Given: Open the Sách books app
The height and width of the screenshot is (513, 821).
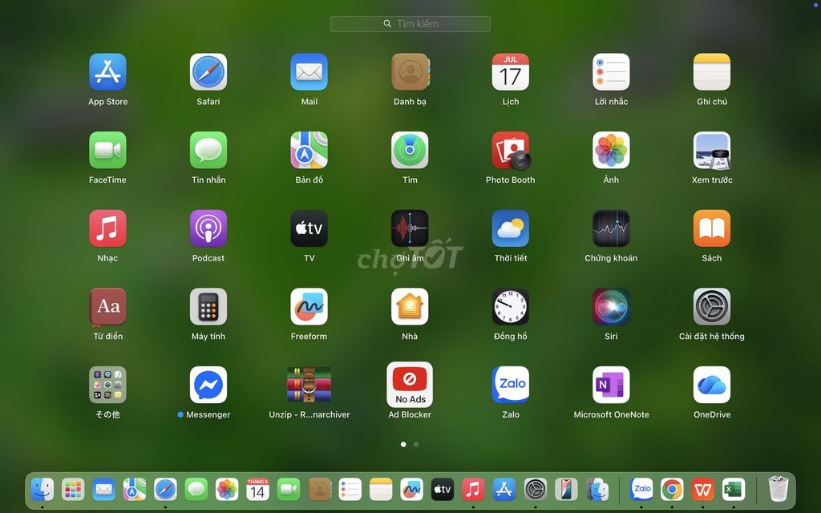Looking at the screenshot, I should click(712, 228).
